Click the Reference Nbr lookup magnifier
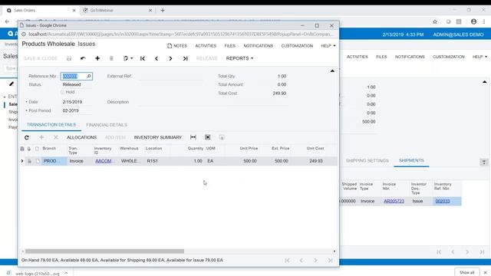 [89, 76]
